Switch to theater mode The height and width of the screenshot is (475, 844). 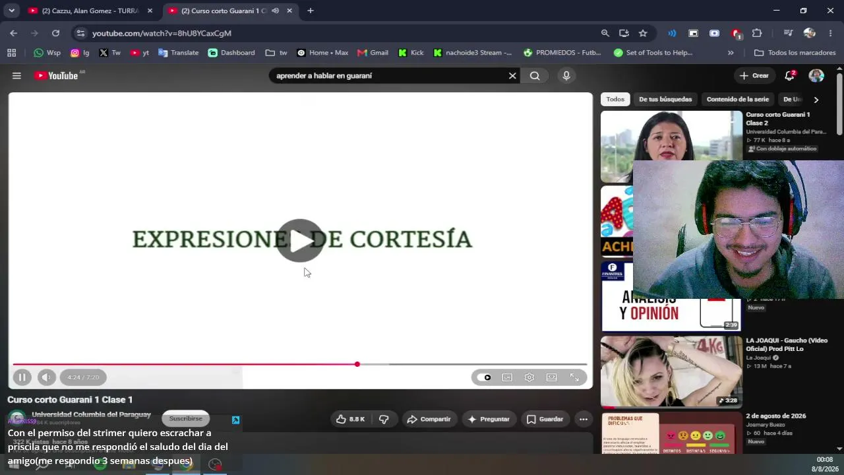(552, 377)
